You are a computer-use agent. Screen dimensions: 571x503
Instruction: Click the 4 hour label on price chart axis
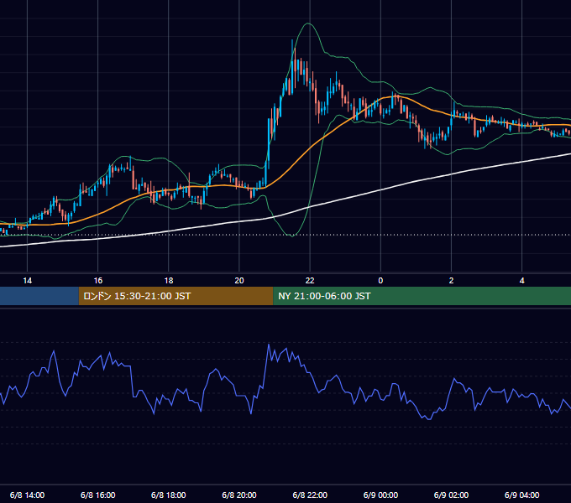click(x=521, y=281)
